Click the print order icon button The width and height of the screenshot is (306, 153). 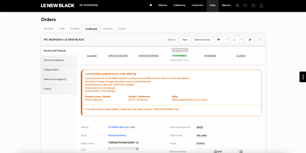(219, 40)
